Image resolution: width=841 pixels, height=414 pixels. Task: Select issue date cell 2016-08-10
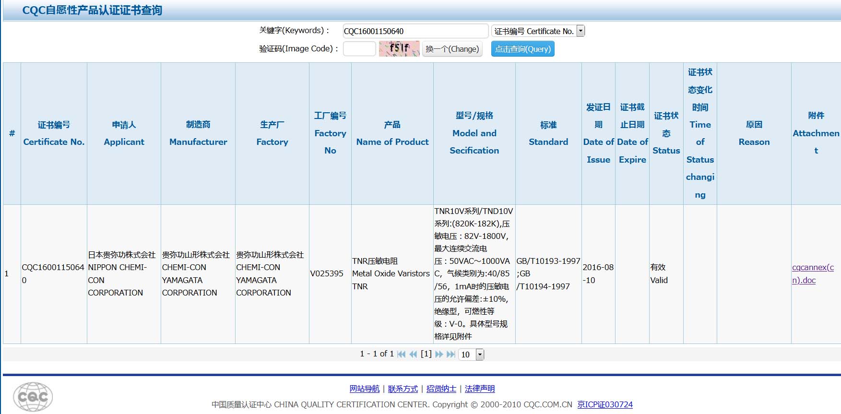coord(598,274)
